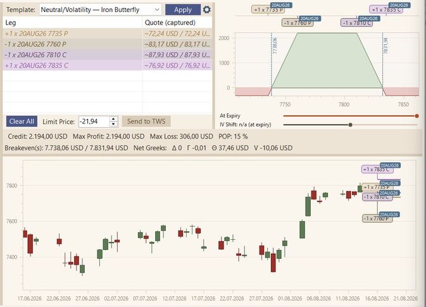The height and width of the screenshot is (307, 426).
Task: Focus the Limit Price input field
Action: (94, 121)
